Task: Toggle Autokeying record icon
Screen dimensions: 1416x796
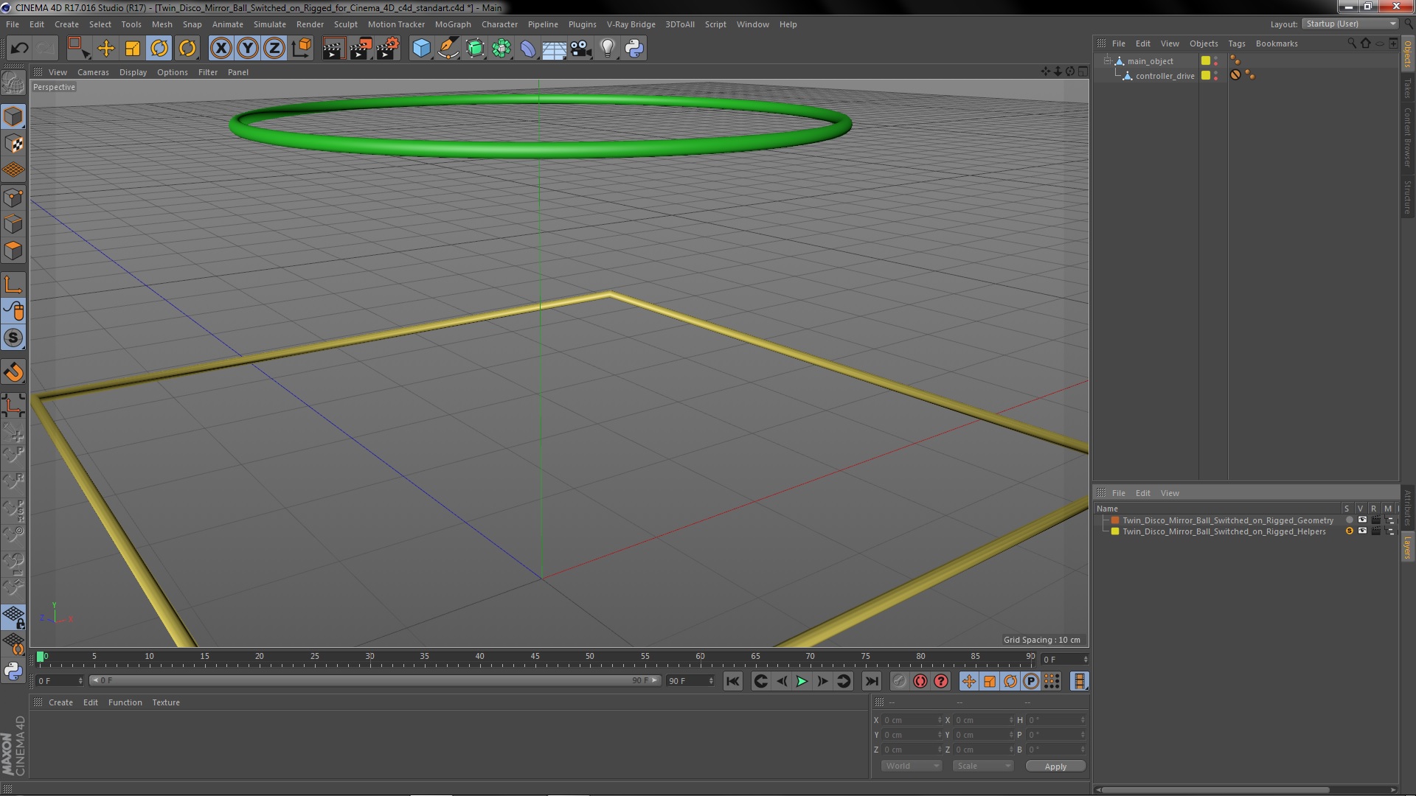Action: coord(920,681)
